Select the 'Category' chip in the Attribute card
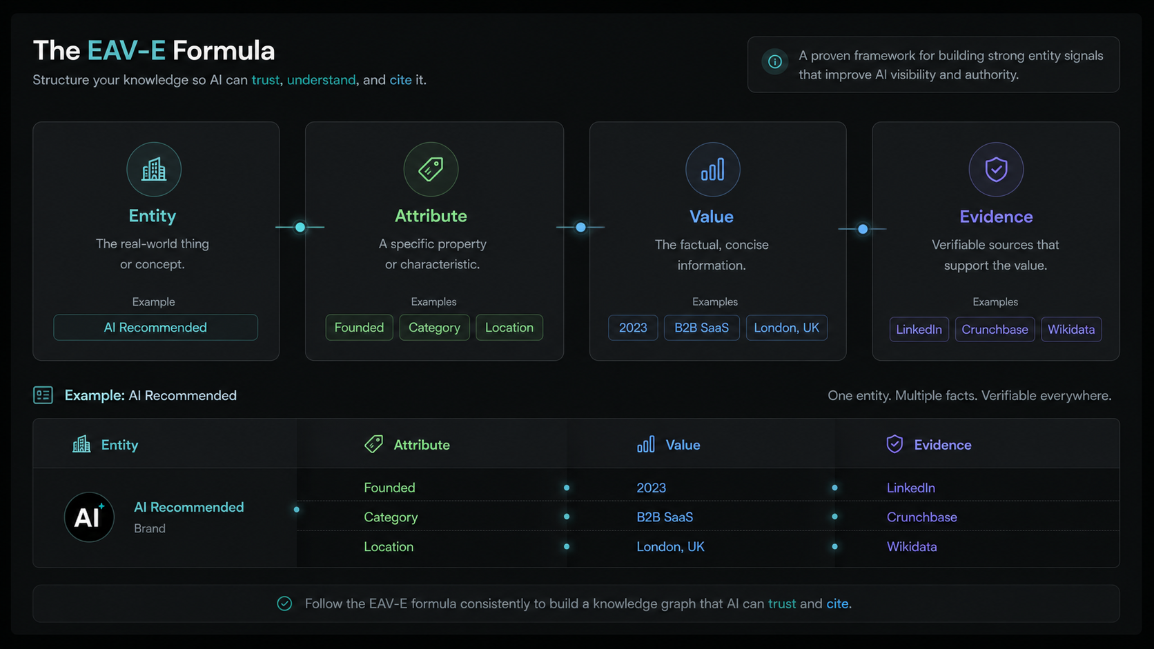The height and width of the screenshot is (649, 1154). (434, 328)
